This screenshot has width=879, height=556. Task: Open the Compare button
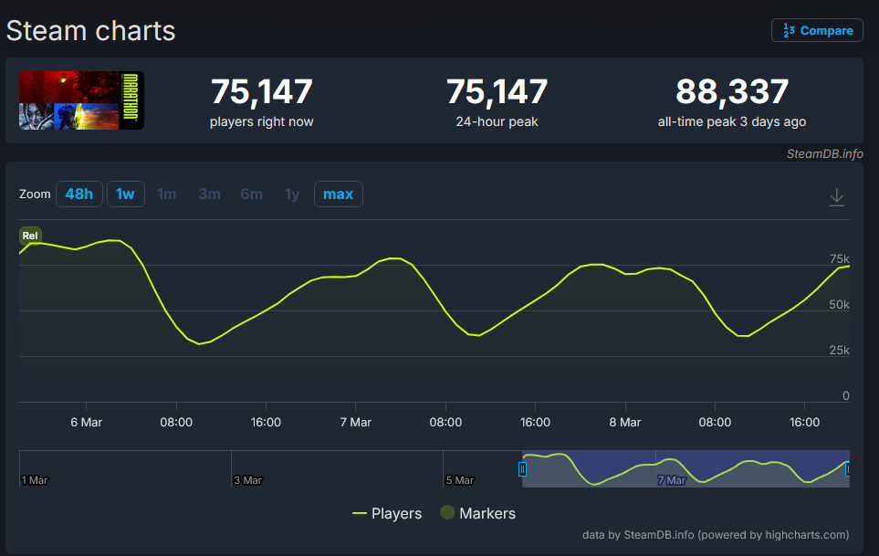817,30
